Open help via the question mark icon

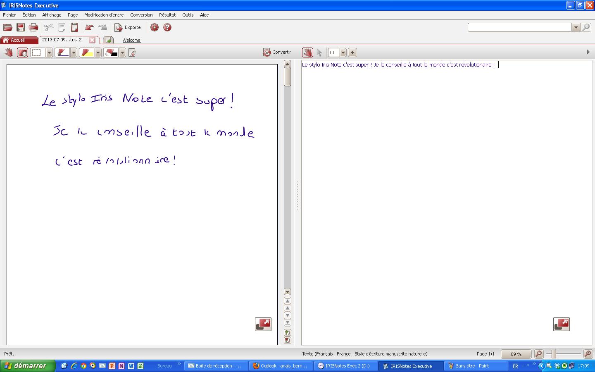click(x=167, y=27)
